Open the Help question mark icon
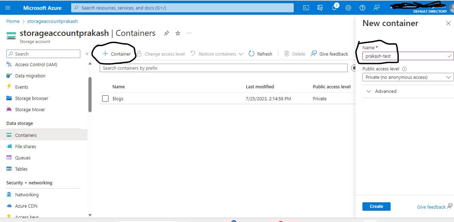The width and height of the screenshot is (454, 222). coord(362,8)
